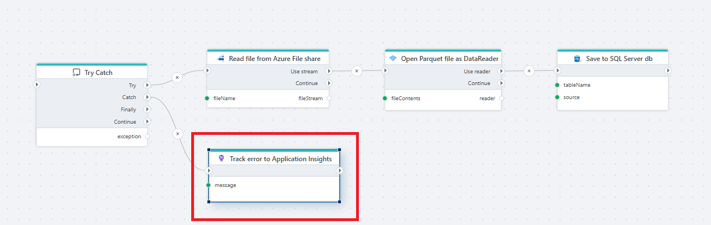Click the Azure File share node icon
Screen dimensions: 711x225
coord(220,58)
